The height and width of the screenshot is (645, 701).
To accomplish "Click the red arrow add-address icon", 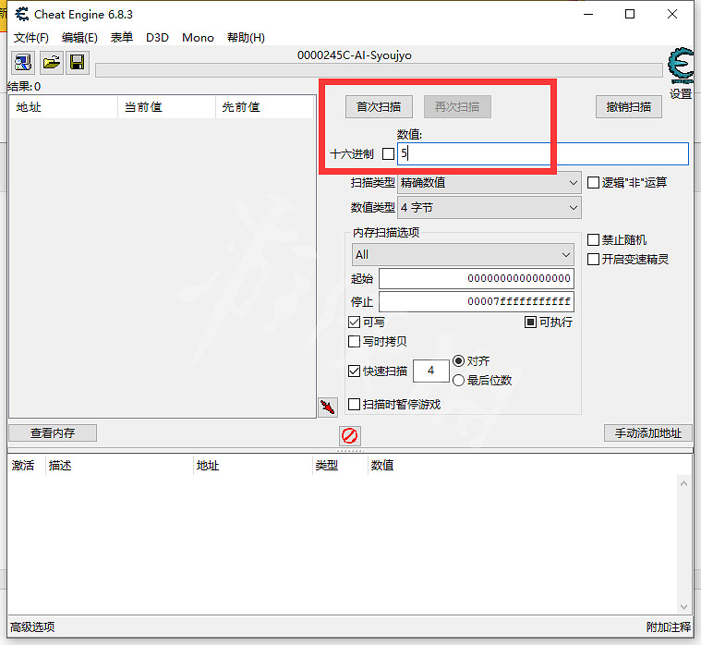I will tap(327, 407).
